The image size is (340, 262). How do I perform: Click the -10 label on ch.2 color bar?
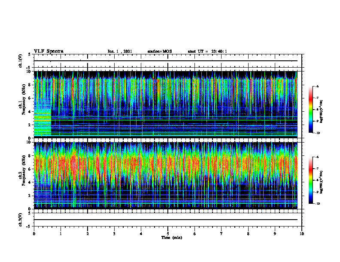[x=317, y=204]
